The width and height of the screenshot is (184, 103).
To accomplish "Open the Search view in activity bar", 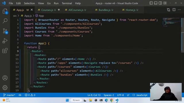I will (5, 21).
